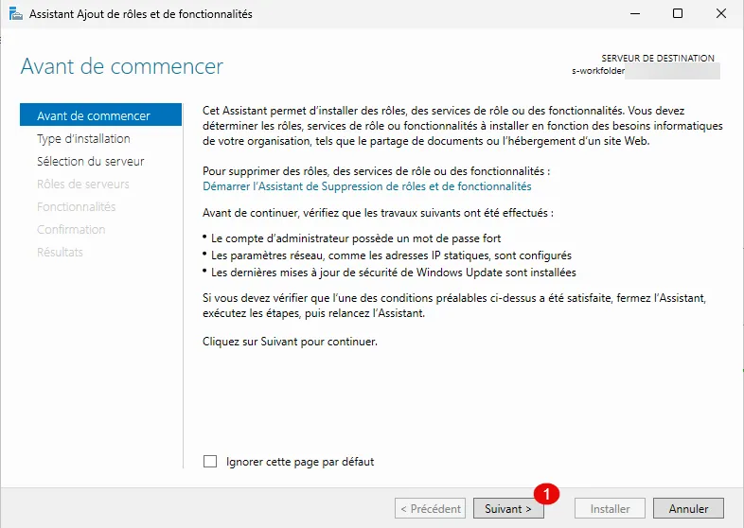Choose the 'Confirmation' step in the sidebar
The width and height of the screenshot is (744, 528).
tap(71, 230)
